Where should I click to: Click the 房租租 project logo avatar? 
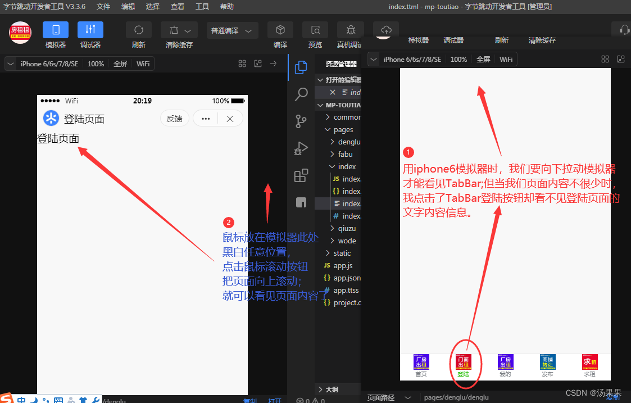point(20,33)
